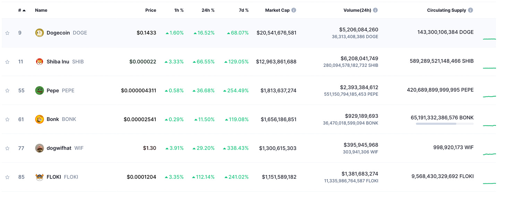This screenshot has width=505, height=199.
Task: Sort table by Price column
Action: [151, 10]
